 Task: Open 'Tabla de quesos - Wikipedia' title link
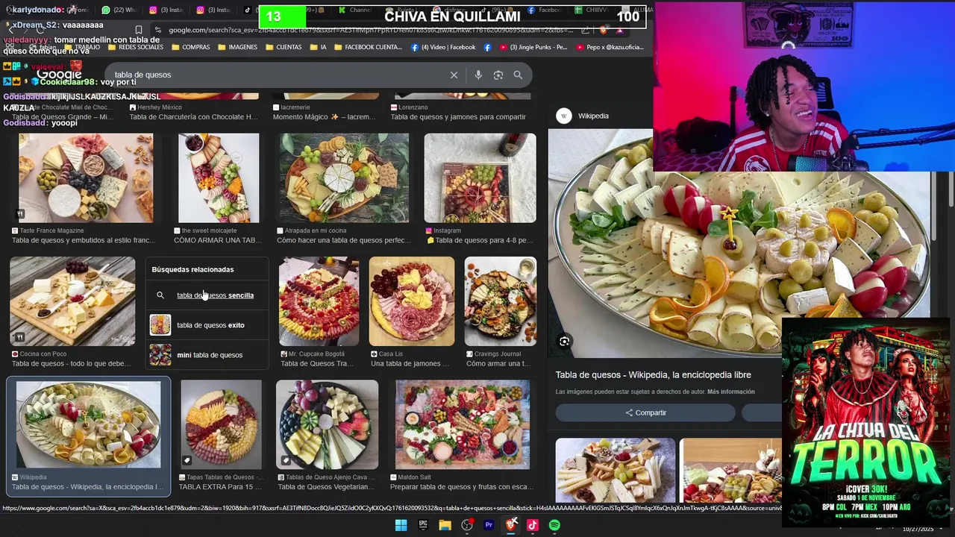tap(653, 375)
